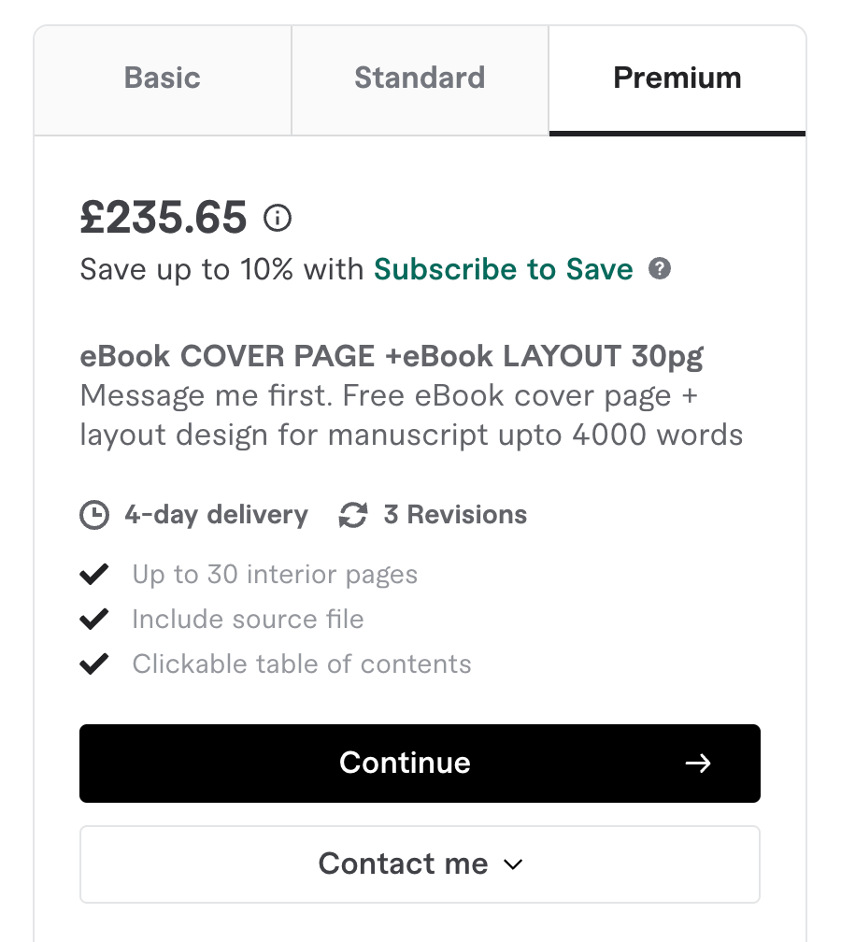Click the arrow icon on the Continue button
The width and height of the screenshot is (841, 942).
click(698, 764)
